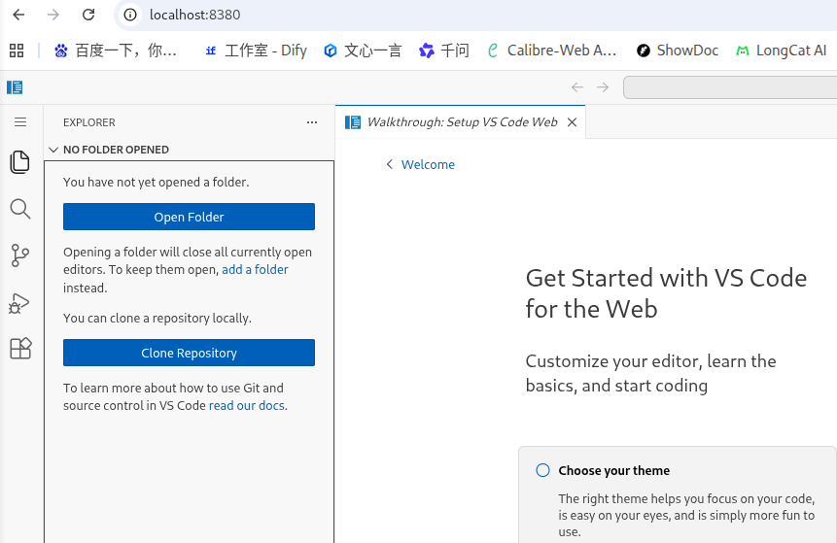Click the VS Code logo icon in title bar

pos(15,87)
